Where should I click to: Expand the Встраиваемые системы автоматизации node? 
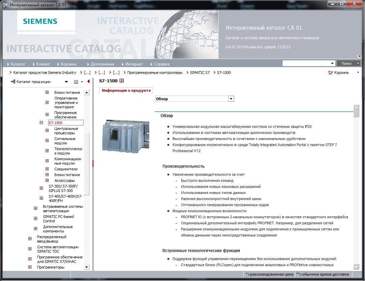pos(35,208)
